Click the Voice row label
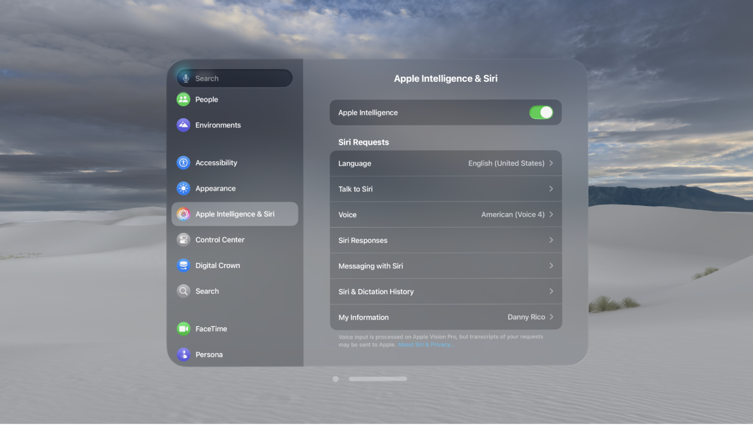The width and height of the screenshot is (753, 426). tap(347, 214)
